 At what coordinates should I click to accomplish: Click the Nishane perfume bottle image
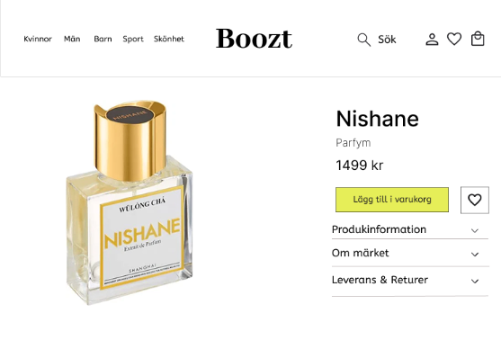(x=130, y=203)
